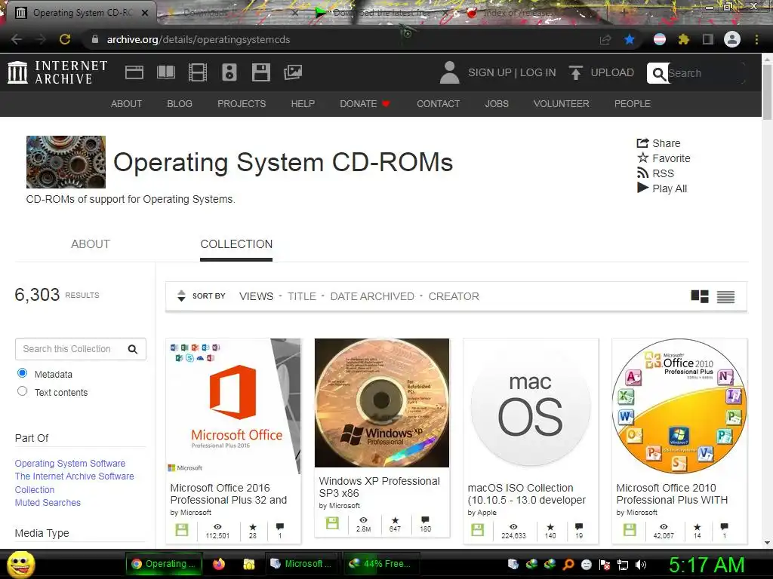Open the Texts book icon

(165, 72)
